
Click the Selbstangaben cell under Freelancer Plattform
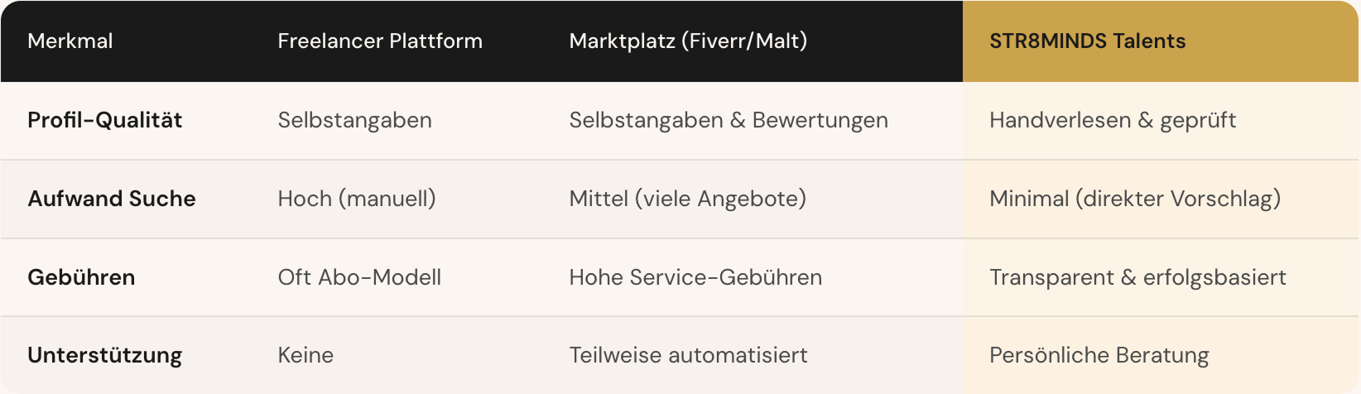coord(354,120)
